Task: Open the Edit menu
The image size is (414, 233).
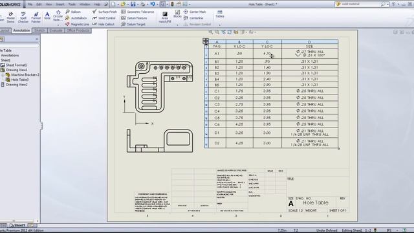Action: coord(39,5)
